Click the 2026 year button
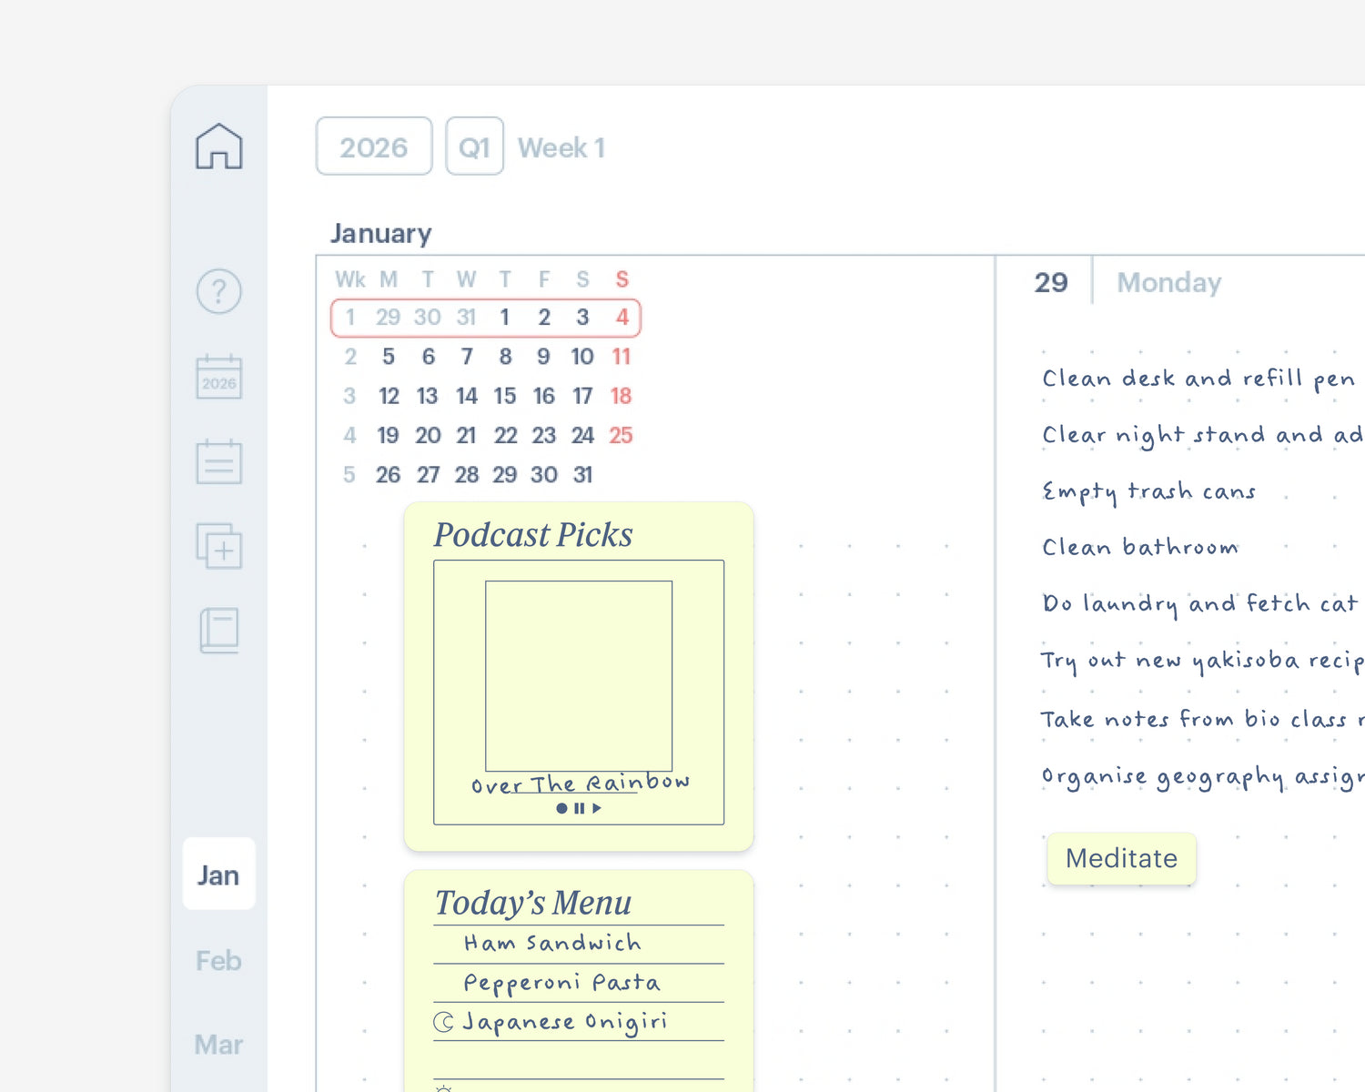Viewport: 1365px width, 1092px height. pyautogui.click(x=374, y=147)
